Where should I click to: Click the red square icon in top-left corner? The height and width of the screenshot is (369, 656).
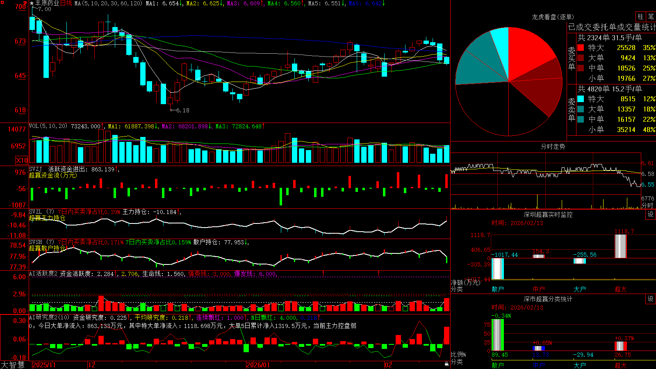pyautogui.click(x=2, y=2)
